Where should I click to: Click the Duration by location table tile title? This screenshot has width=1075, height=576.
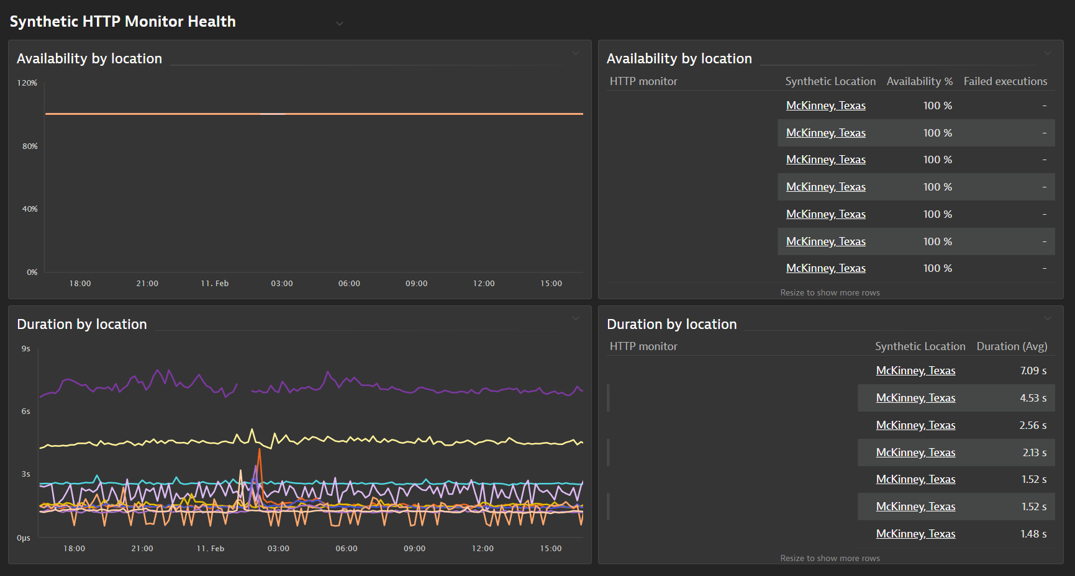coord(672,324)
